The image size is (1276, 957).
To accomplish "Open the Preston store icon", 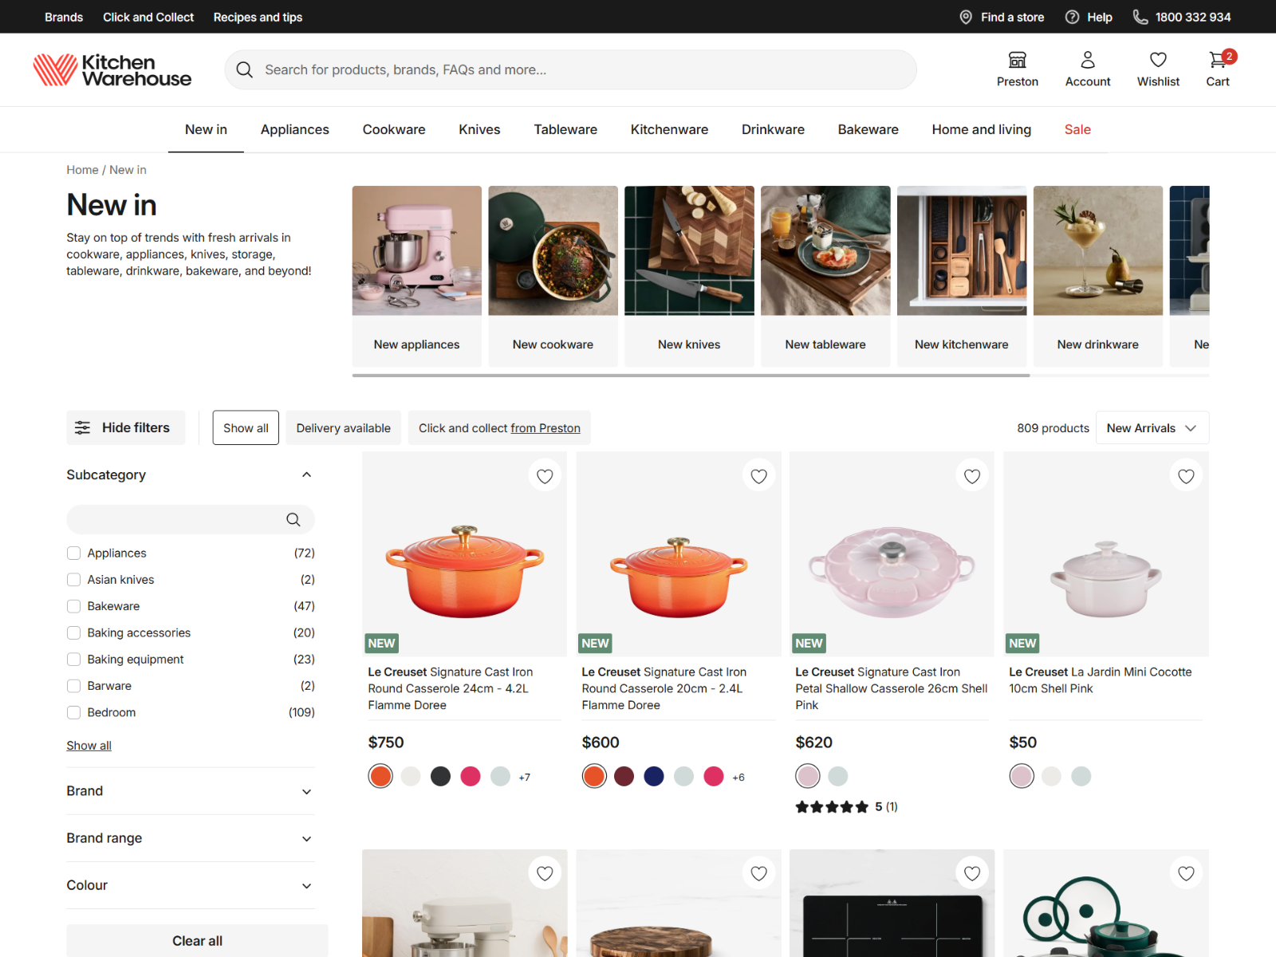I will [1017, 60].
